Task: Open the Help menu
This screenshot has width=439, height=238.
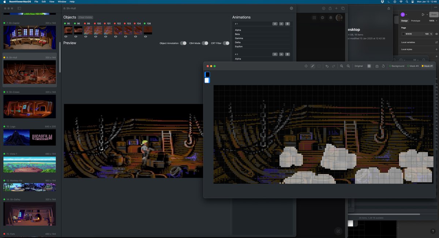Action: (x=72, y=2)
